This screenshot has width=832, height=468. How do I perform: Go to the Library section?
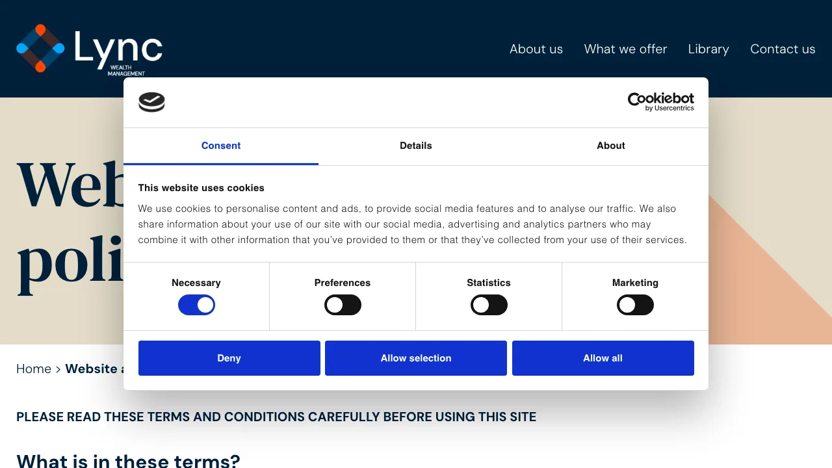[708, 49]
